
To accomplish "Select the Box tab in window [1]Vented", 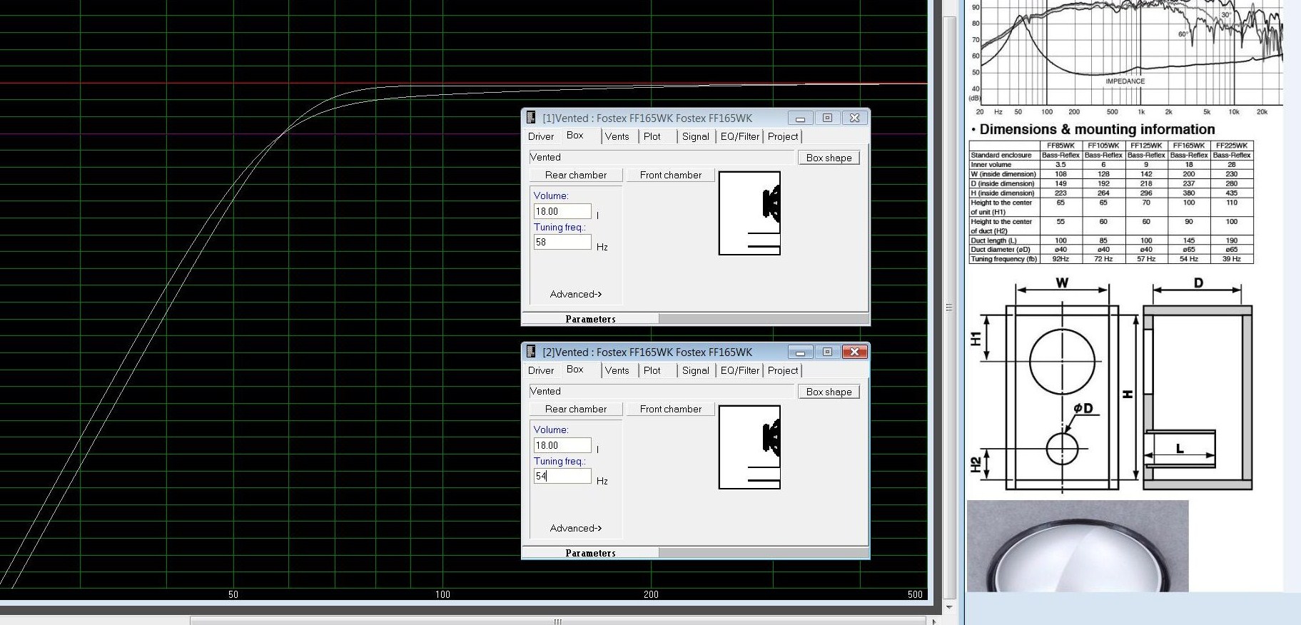I will coord(575,136).
